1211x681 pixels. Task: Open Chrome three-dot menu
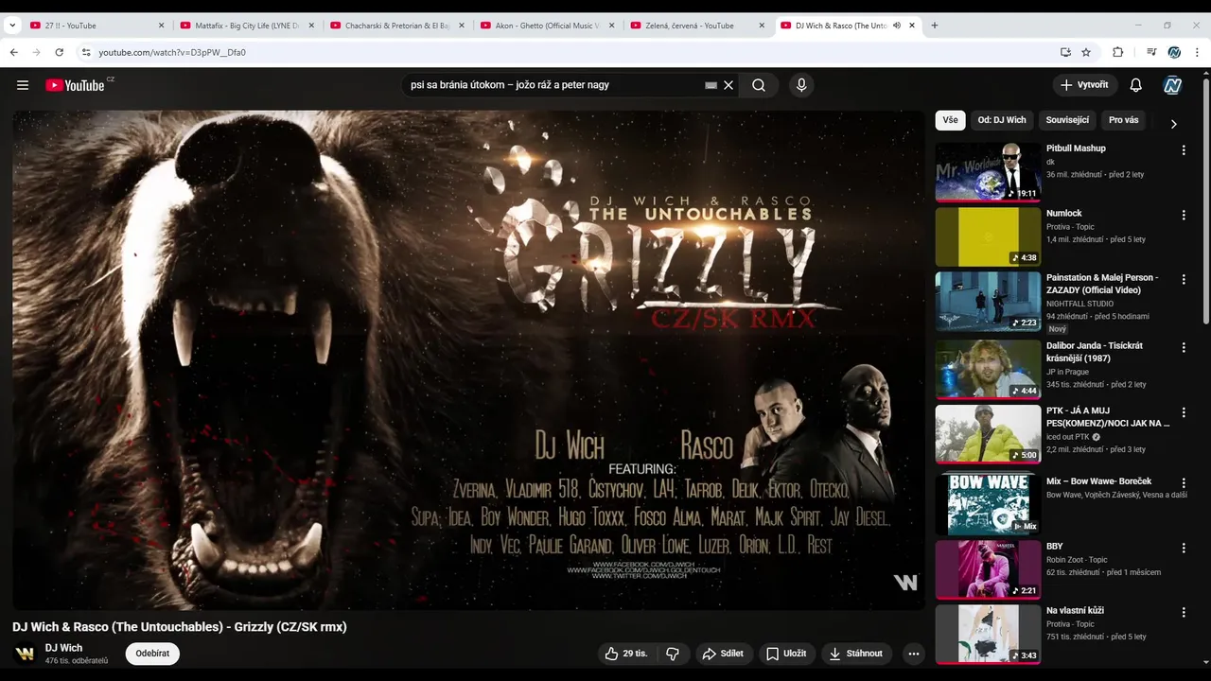coord(1196,52)
